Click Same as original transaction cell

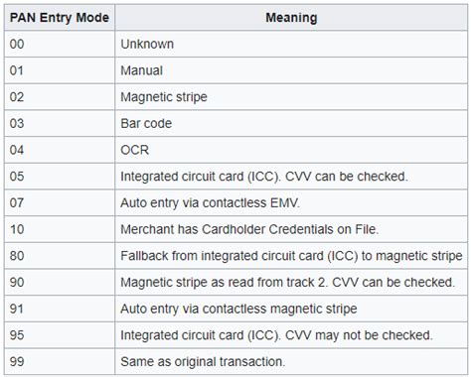(291, 361)
